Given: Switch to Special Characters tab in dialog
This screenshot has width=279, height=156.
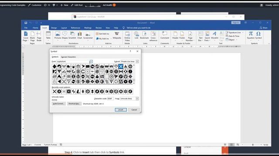Looking at the screenshot, I should [x=68, y=57].
